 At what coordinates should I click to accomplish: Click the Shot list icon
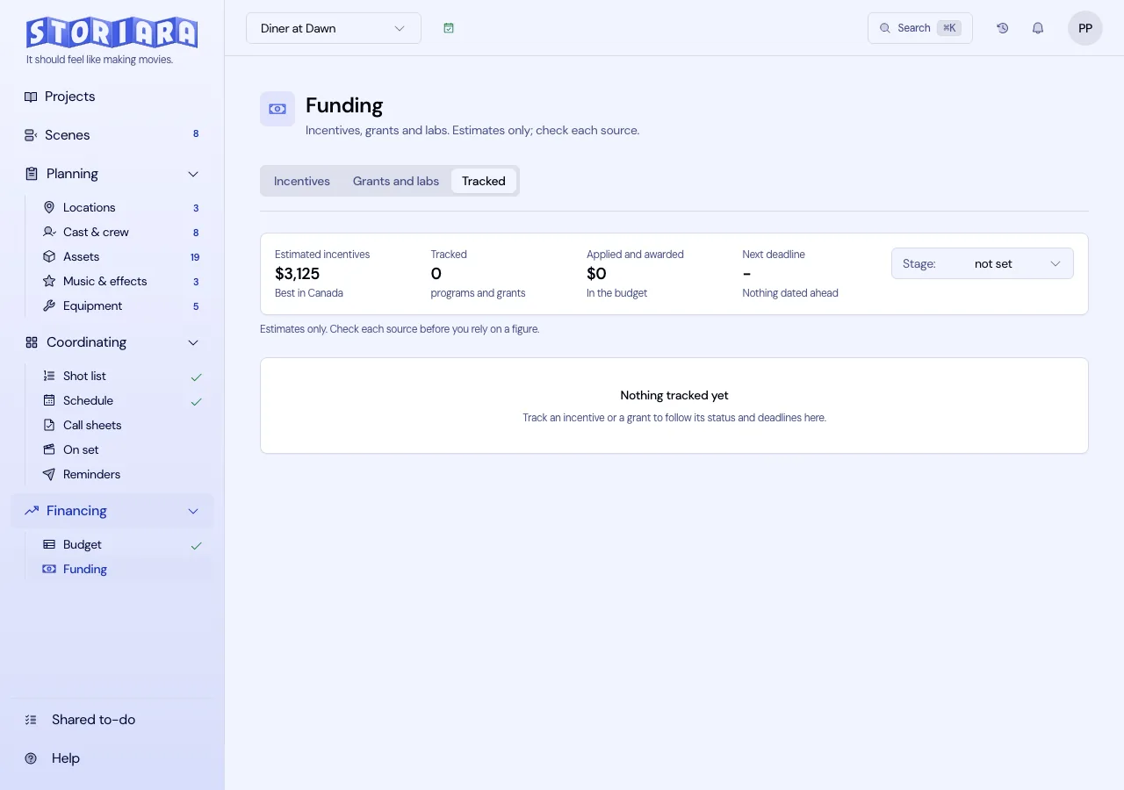[49, 376]
